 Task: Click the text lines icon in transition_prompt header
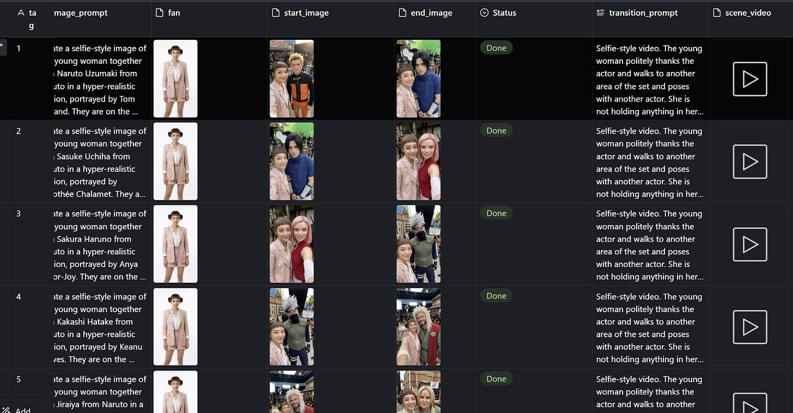pyautogui.click(x=600, y=13)
